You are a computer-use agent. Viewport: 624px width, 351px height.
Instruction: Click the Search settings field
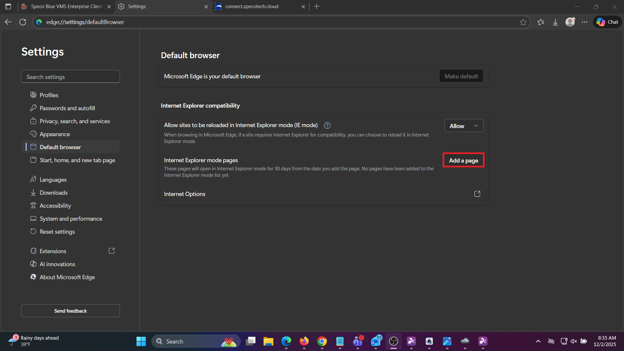point(71,77)
